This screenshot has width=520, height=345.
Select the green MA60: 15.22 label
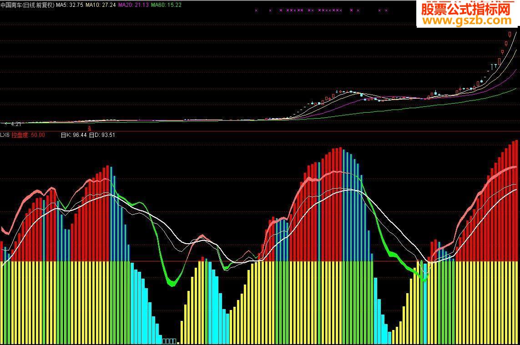[166, 5]
